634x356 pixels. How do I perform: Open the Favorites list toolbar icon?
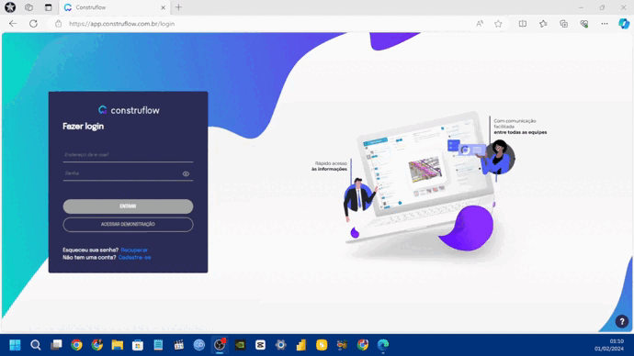pyautogui.click(x=543, y=24)
